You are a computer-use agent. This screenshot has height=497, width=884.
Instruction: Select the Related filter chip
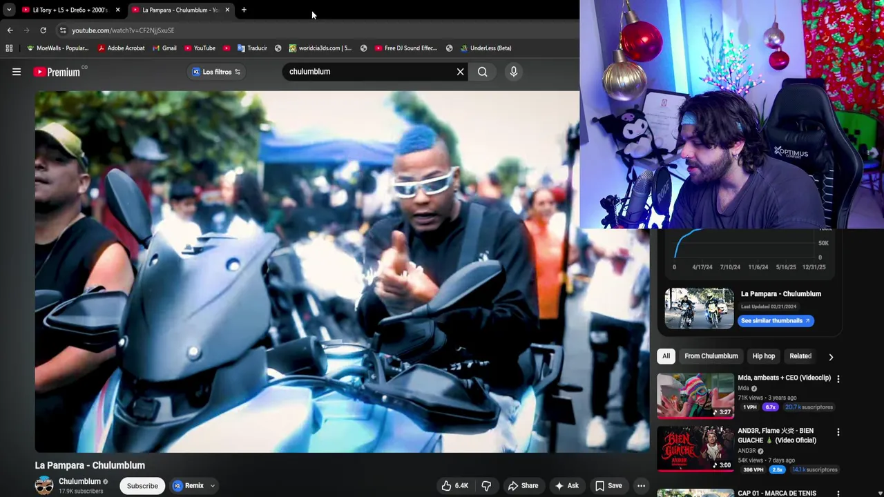(x=800, y=356)
